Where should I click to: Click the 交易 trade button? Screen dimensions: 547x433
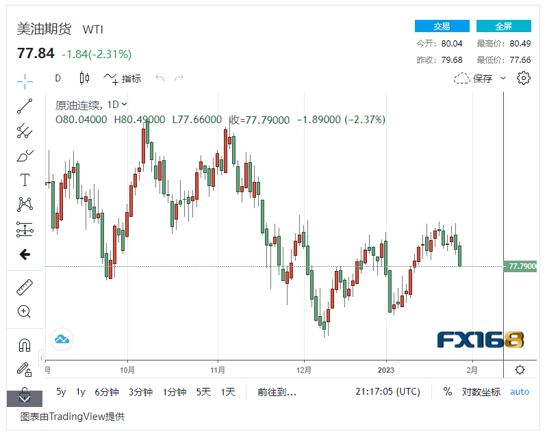point(442,26)
